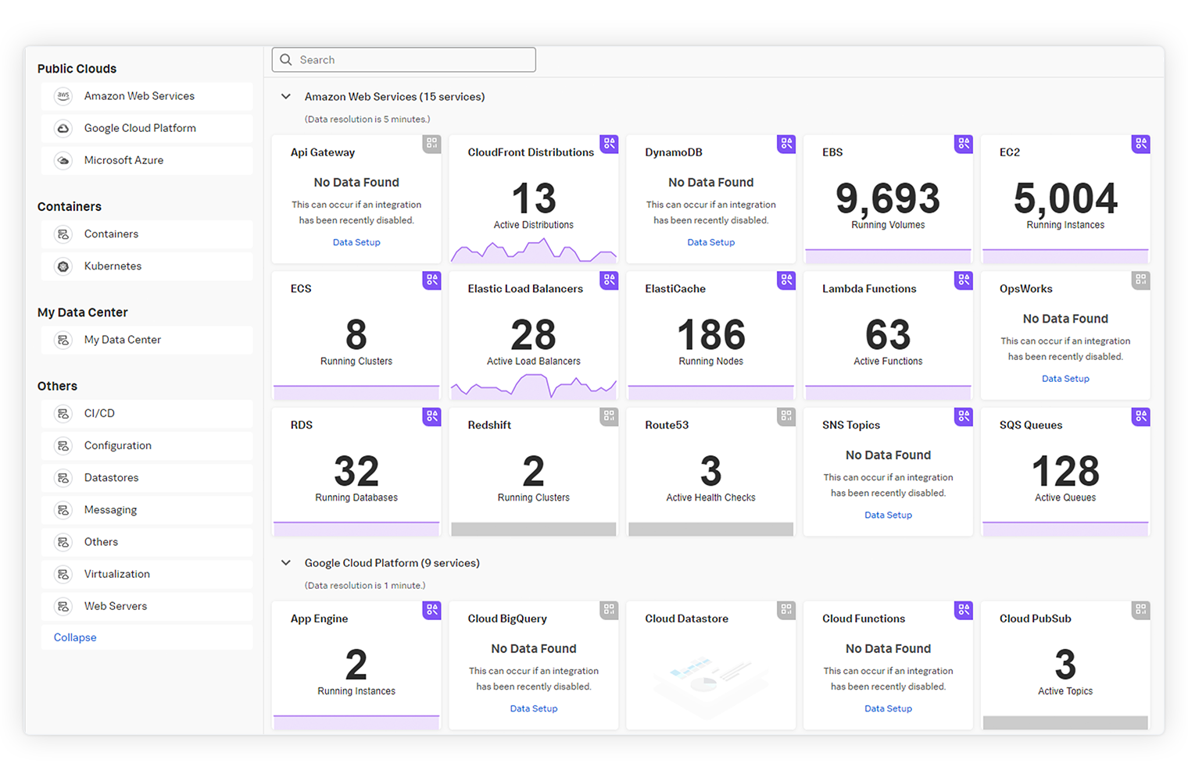
Task: Click the CI/CD item icon
Action: point(63,413)
